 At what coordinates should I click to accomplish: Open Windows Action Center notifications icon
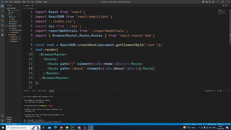[227, 127]
